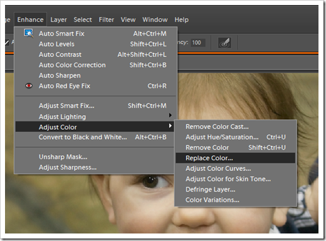Screen dimensions: 326x241
Task: Toggle the checkbox at options bar left
Action: (7, 43)
